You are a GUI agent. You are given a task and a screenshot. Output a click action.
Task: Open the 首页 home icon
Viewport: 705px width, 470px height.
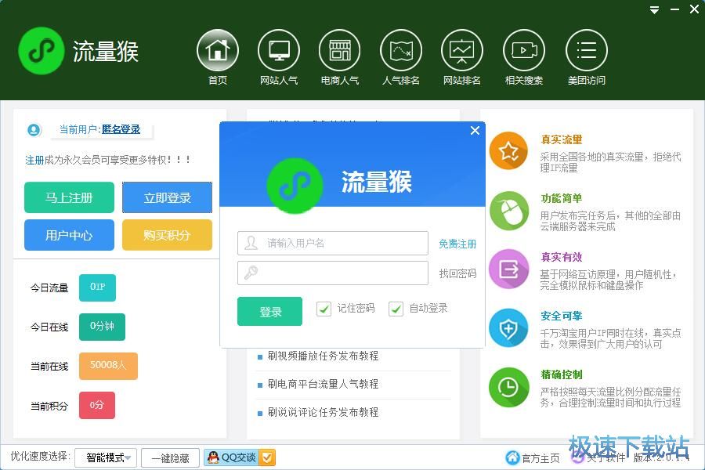pos(218,50)
